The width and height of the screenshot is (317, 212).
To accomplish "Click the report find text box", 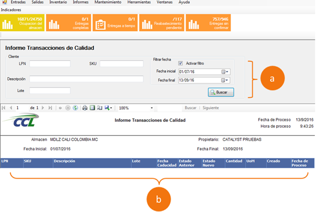I will click(x=169, y=108).
